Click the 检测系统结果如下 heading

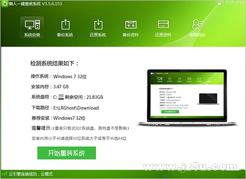coord(55,63)
